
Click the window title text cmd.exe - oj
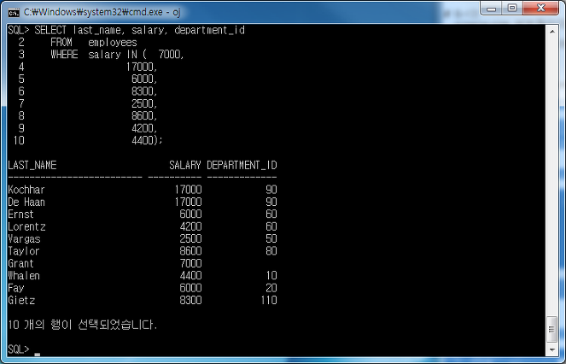pos(102,12)
